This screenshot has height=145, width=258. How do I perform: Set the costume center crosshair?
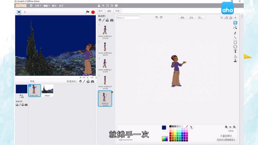click(x=235, y=17)
